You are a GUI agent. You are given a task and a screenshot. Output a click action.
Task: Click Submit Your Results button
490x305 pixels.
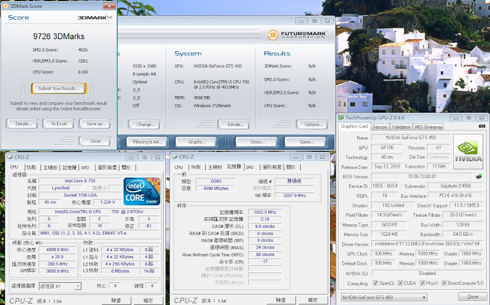[59, 88]
